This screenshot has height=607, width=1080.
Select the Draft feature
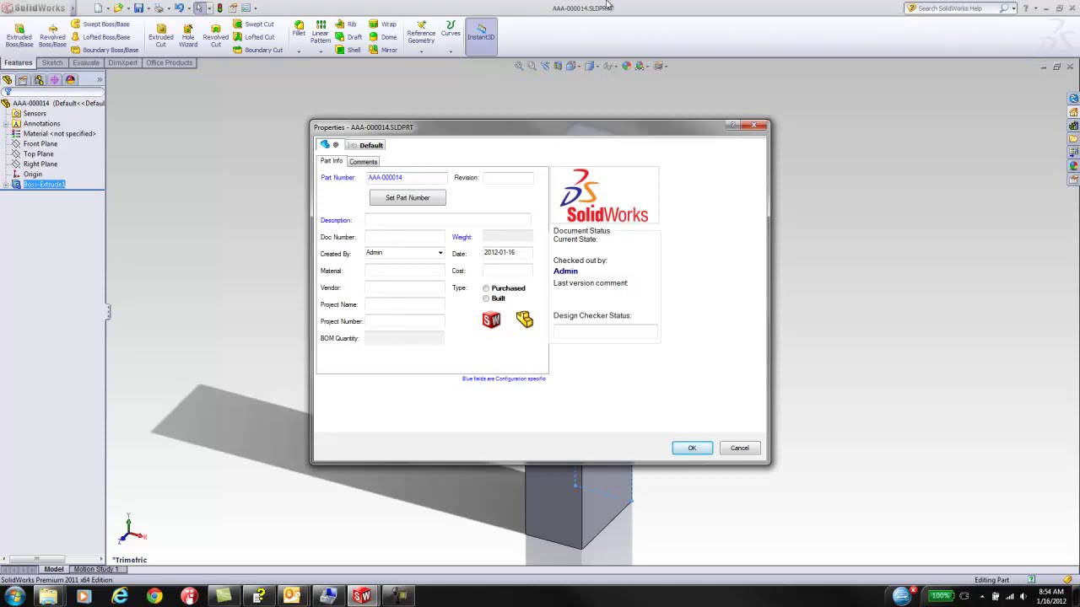(x=348, y=37)
